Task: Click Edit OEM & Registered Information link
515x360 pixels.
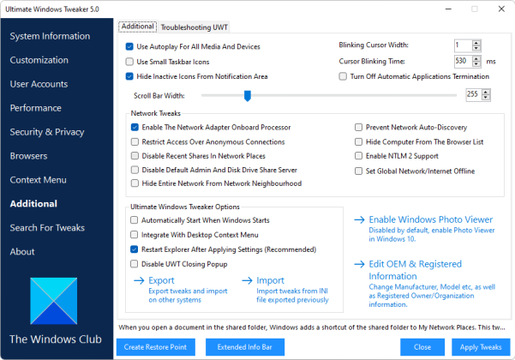Action: pyautogui.click(x=415, y=270)
